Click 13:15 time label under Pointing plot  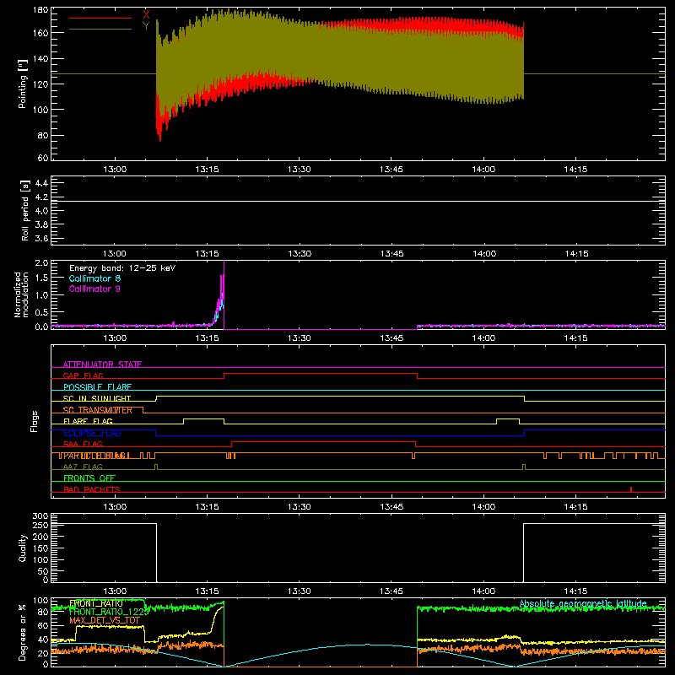tap(207, 170)
